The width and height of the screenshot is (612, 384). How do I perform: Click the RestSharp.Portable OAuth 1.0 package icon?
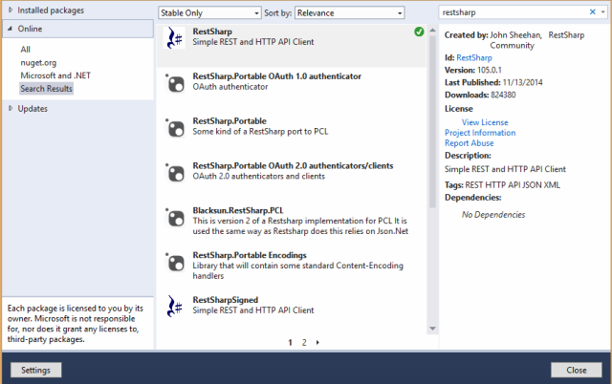(175, 83)
